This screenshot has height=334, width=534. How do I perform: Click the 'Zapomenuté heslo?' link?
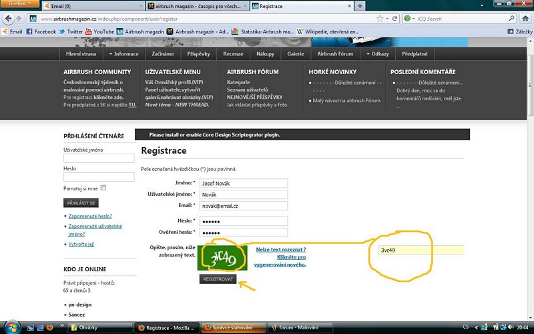click(89, 216)
